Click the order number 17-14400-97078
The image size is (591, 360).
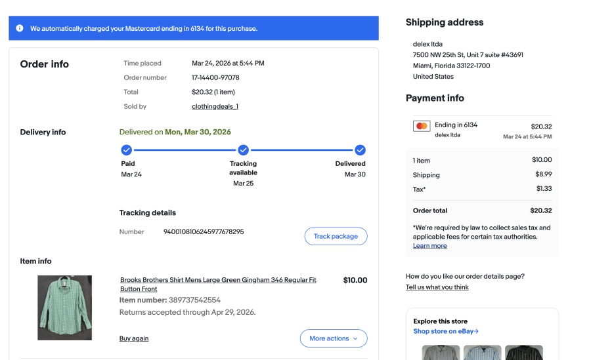(x=215, y=77)
